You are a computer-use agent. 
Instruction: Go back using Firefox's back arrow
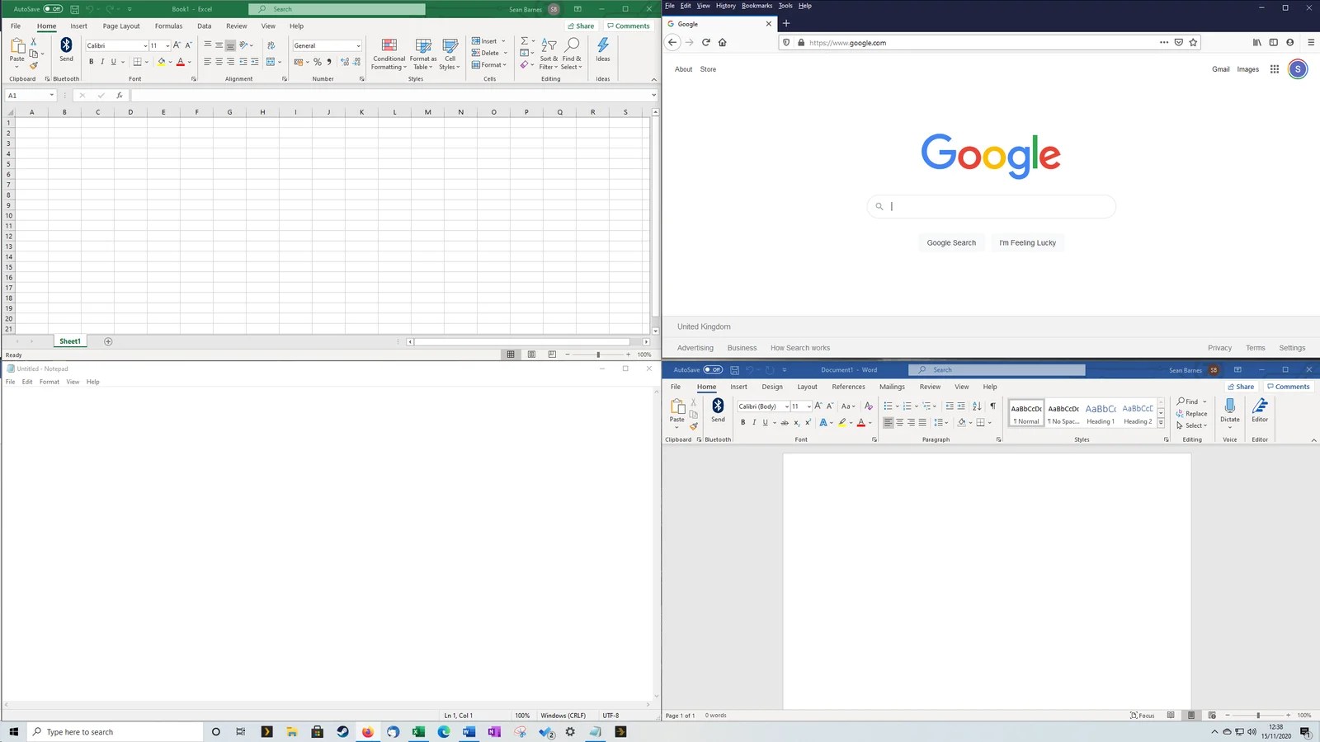(672, 42)
